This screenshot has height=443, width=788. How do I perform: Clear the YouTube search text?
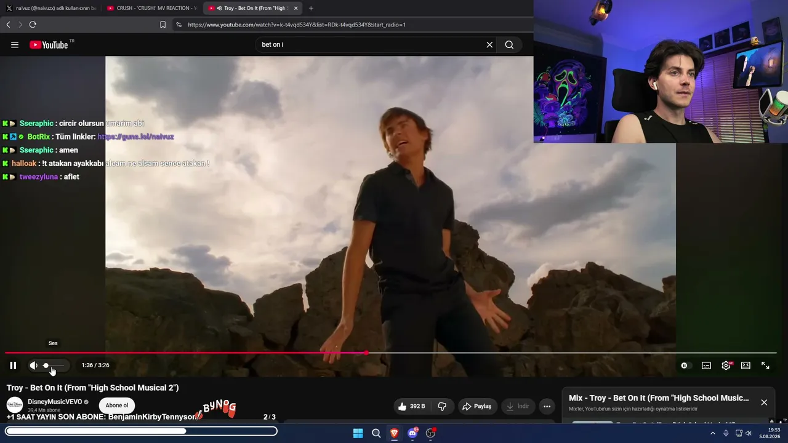tap(489, 45)
